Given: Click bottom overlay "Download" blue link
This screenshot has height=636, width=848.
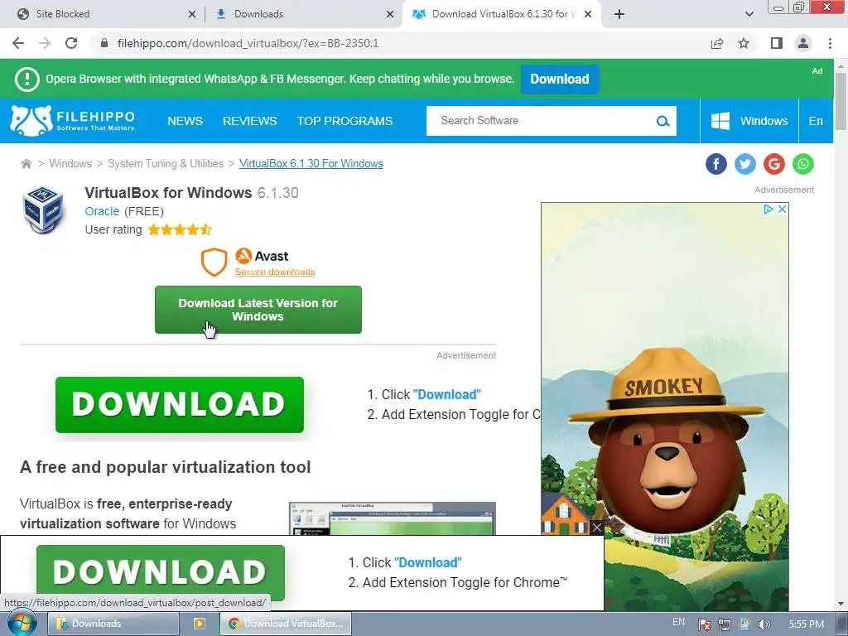Looking at the screenshot, I should pyautogui.click(x=428, y=563).
